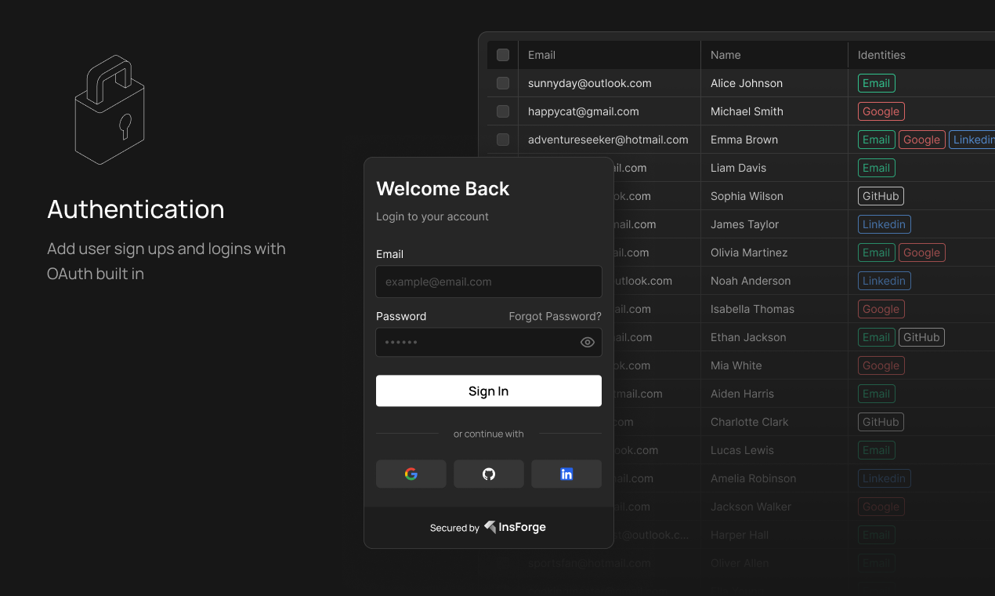Click the InsForge logo
The image size is (995, 596).
coord(515,527)
